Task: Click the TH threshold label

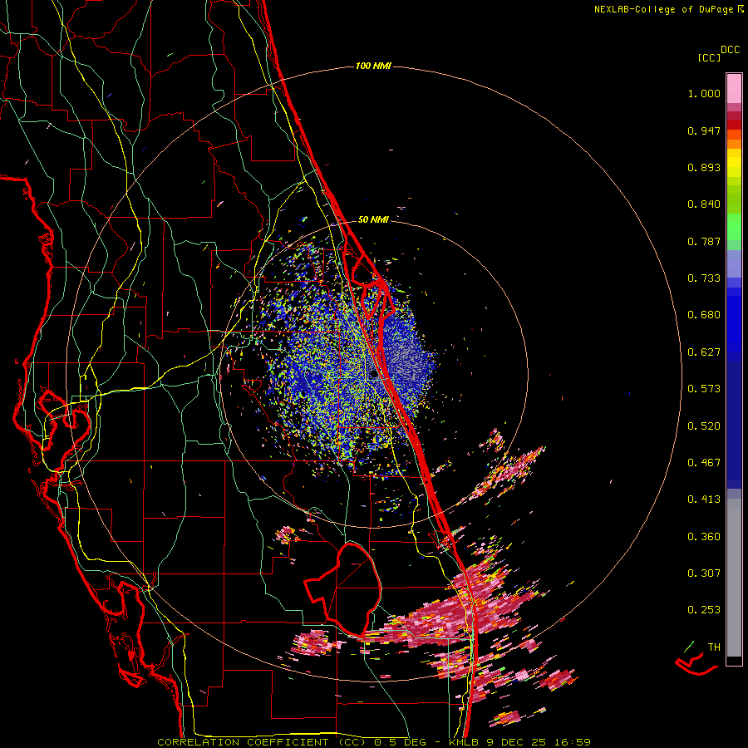Action: tap(714, 647)
